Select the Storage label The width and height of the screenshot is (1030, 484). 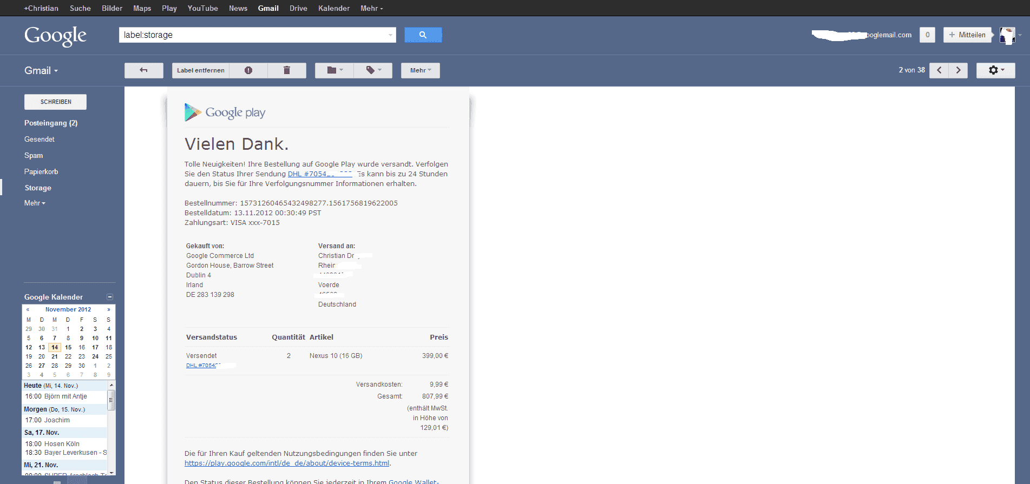pos(38,188)
